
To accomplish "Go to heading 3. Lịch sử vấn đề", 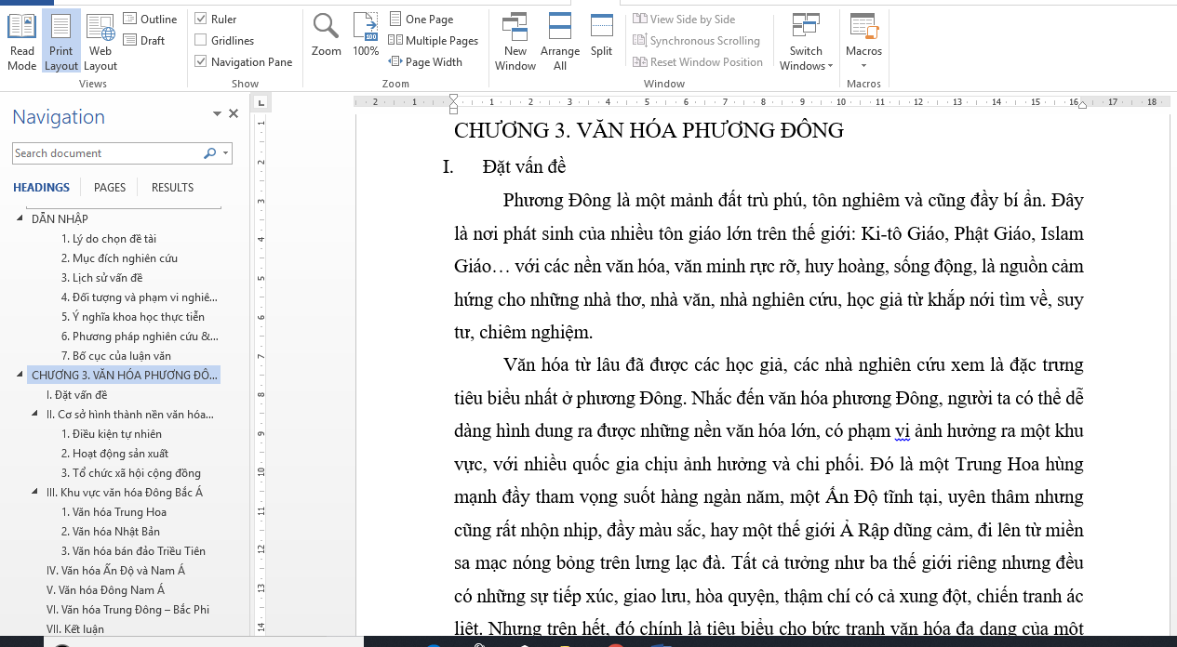I will [x=101, y=278].
